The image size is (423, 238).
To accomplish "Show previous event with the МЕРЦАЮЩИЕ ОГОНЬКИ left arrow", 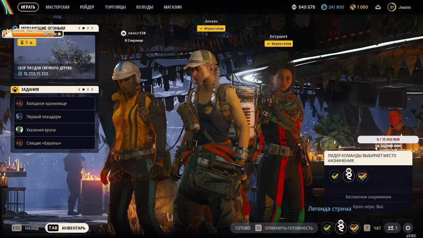I will 79,28.
